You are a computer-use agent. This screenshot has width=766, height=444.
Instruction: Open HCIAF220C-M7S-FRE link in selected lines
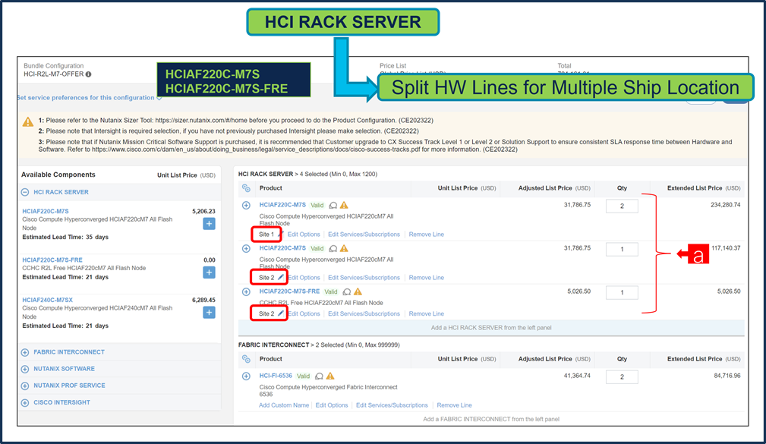(289, 291)
